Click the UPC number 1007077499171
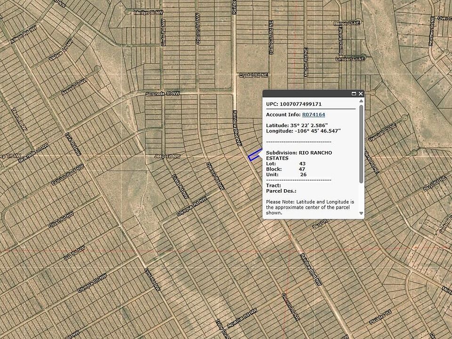452x339 pixels. tap(300, 104)
